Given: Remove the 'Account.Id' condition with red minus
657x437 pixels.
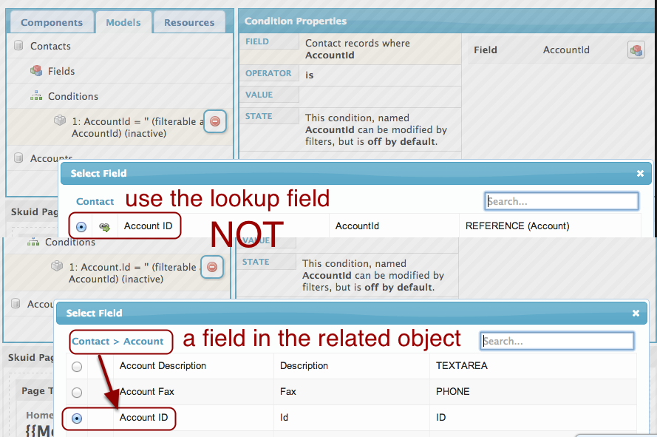Looking at the screenshot, I should [212, 267].
